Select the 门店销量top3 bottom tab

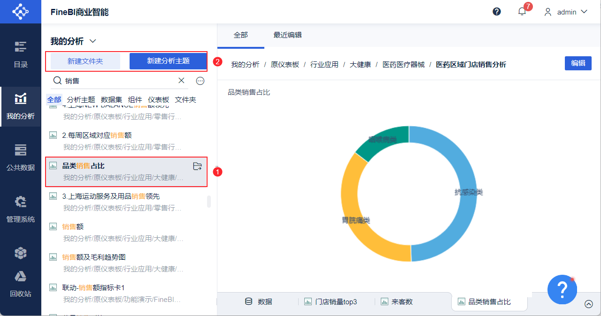336,302
